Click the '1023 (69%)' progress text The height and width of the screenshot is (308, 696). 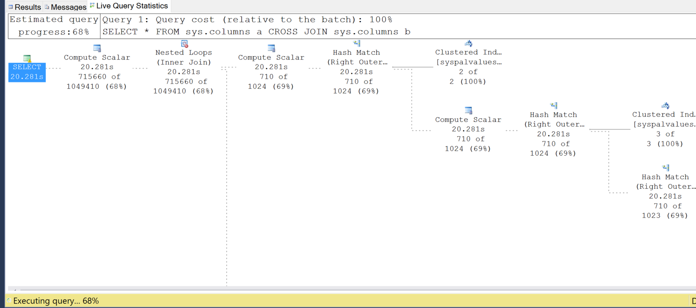pos(665,215)
